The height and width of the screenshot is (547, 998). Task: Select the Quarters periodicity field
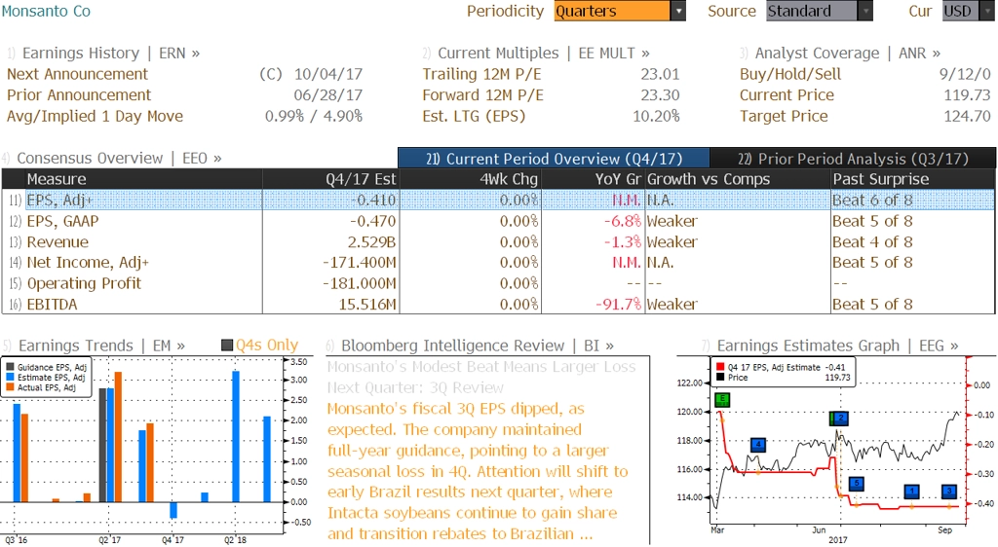click(612, 11)
